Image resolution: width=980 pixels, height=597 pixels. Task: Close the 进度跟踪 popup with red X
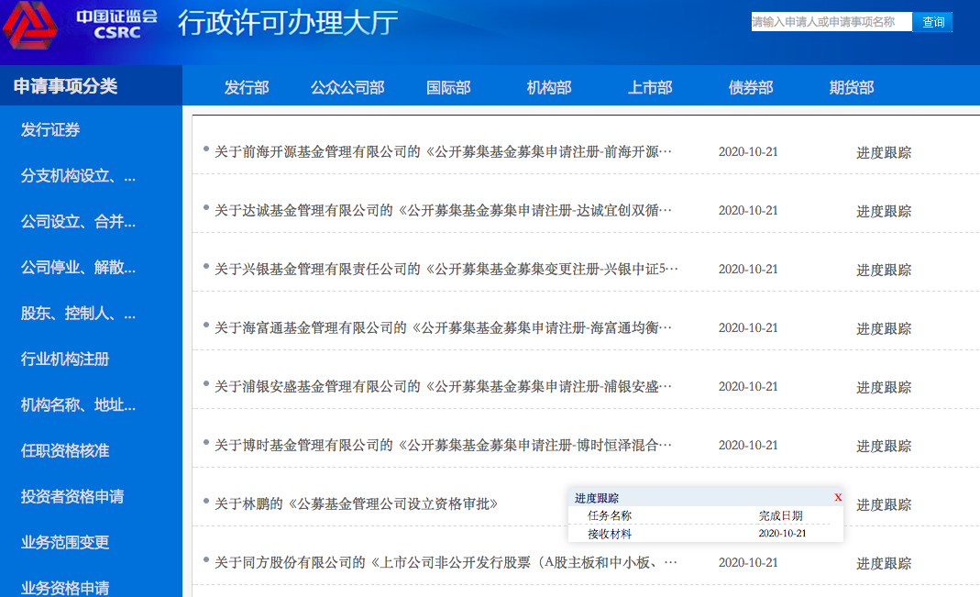click(838, 498)
